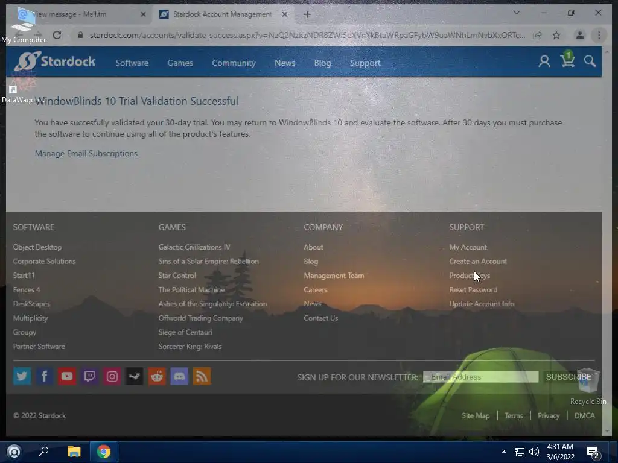Open Stardock's Instagram icon
Viewport: 618px width, 463px height.
[x=112, y=376]
